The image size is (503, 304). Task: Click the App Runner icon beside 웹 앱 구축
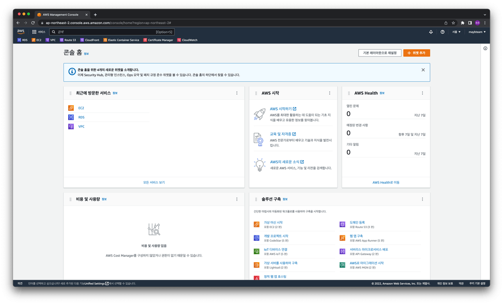(x=343, y=238)
